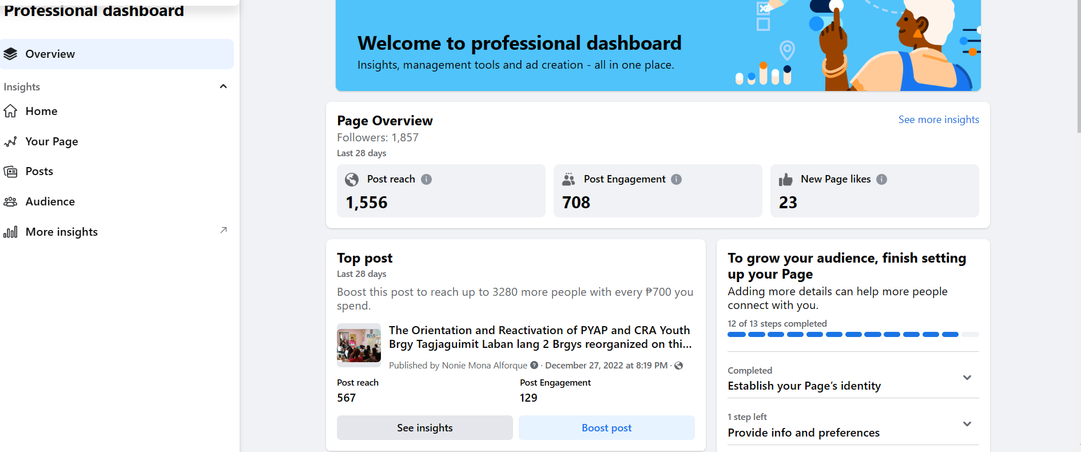Click the More insights bar chart icon
The height and width of the screenshot is (452, 1081).
pos(10,232)
